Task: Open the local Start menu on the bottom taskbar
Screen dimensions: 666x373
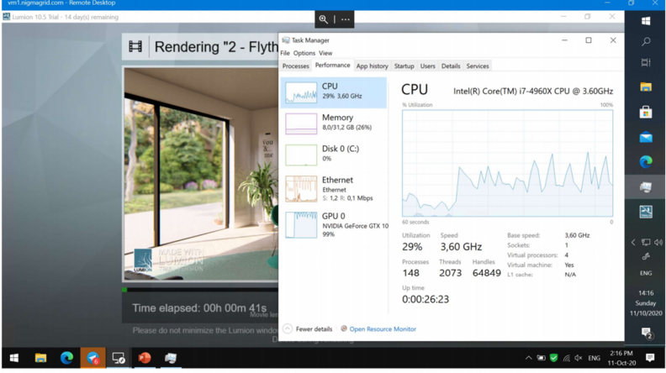Action: [x=14, y=358]
